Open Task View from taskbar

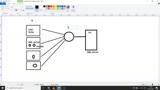(x=43, y=88)
